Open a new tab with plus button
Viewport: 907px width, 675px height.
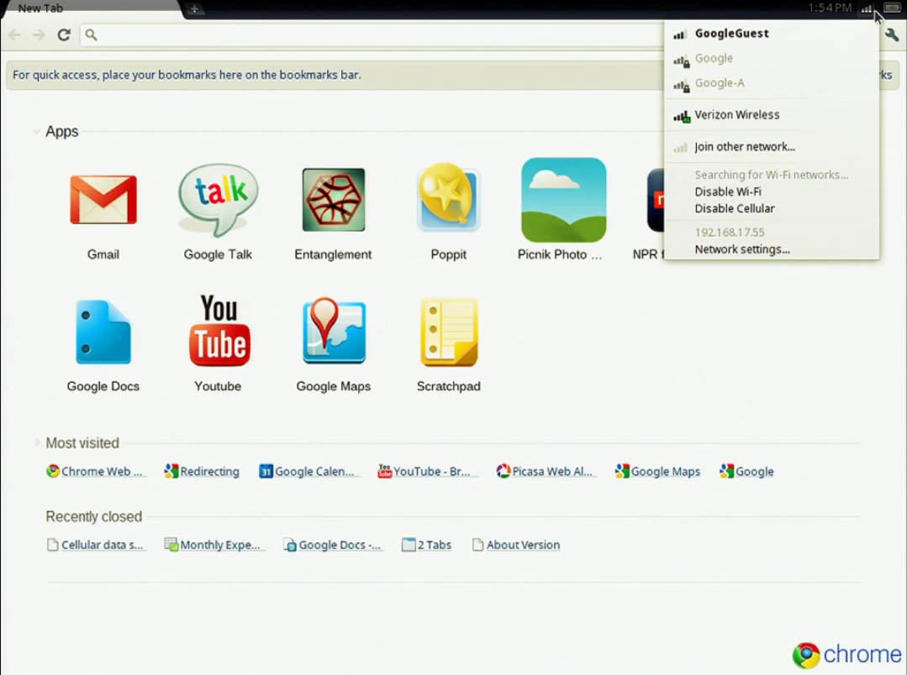(195, 8)
